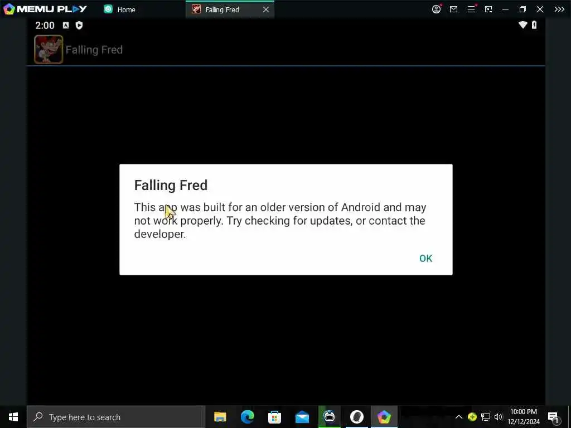Image resolution: width=571 pixels, height=428 pixels.
Task: Click the shield play icon in Android status bar
Action: [79, 25]
